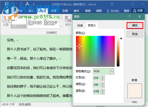Click the line starting 那个人把书放下
This screenshot has height=107, width=148.
40,49
